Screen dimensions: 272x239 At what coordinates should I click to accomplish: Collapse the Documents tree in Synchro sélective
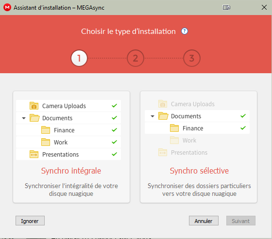click(153, 116)
